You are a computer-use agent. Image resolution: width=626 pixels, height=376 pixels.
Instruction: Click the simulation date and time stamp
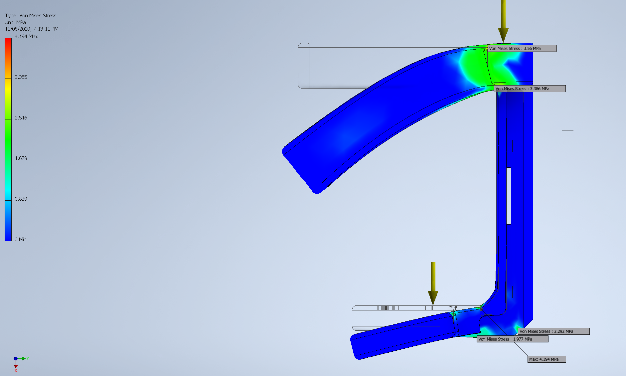click(32, 29)
